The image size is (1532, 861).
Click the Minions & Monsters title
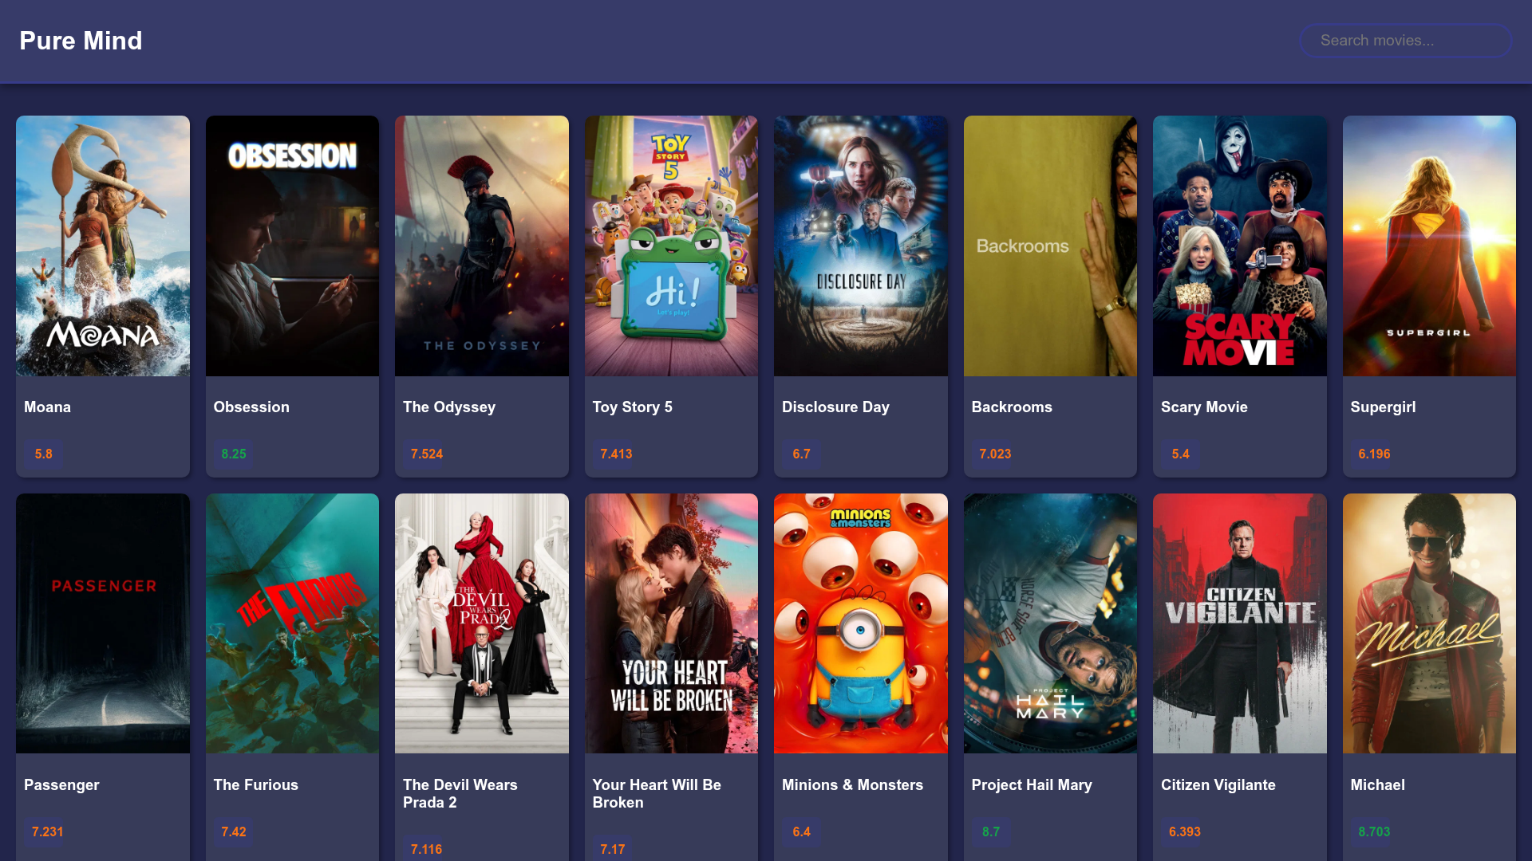point(852,784)
